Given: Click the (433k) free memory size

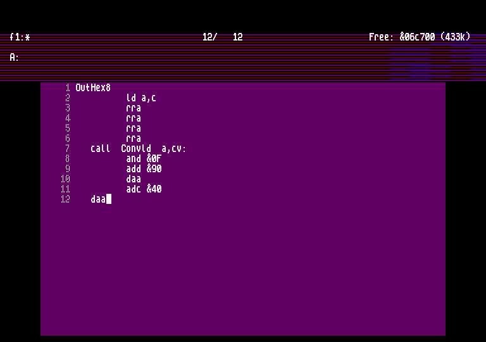Looking at the screenshot, I should pos(455,37).
